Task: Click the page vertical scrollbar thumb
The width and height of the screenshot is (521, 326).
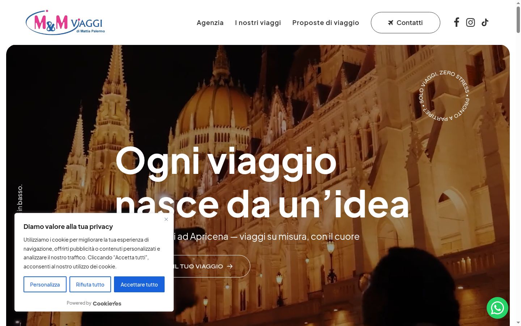Action: pos(518,20)
